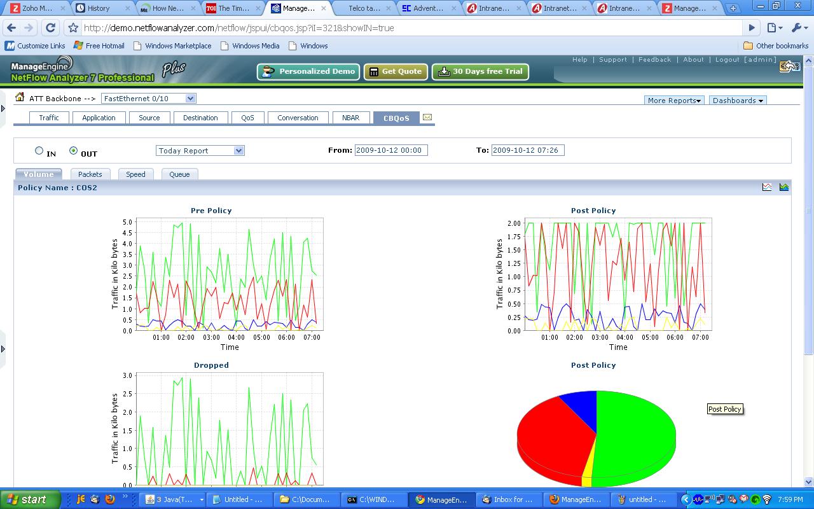
Task: Open the FastEthernet 0/10 interface dropdown
Action: click(x=149, y=99)
